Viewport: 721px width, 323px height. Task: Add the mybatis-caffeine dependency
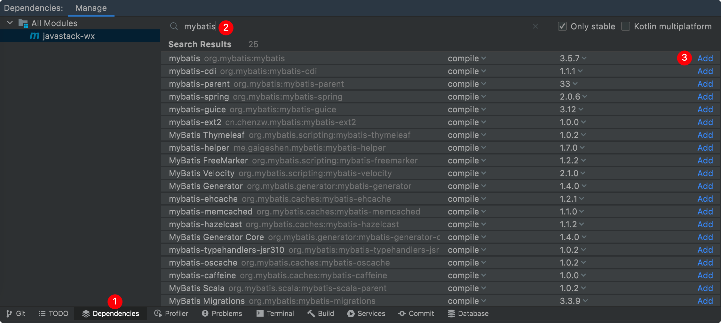[x=705, y=275]
